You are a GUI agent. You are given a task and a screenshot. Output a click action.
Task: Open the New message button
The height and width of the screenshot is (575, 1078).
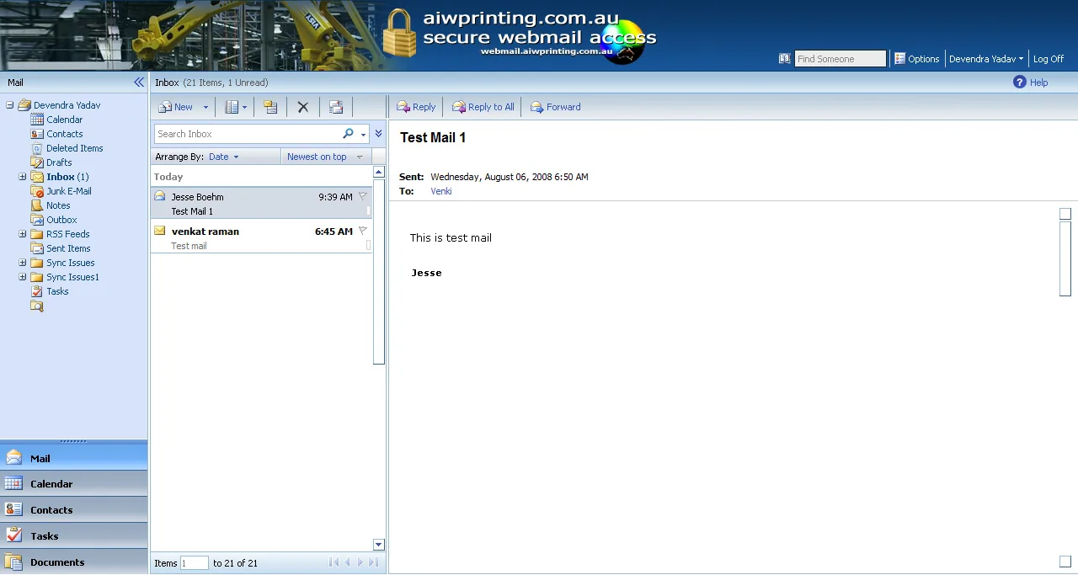(x=175, y=107)
